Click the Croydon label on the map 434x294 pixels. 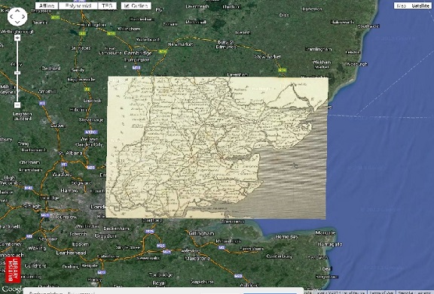pyautogui.click(x=105, y=235)
